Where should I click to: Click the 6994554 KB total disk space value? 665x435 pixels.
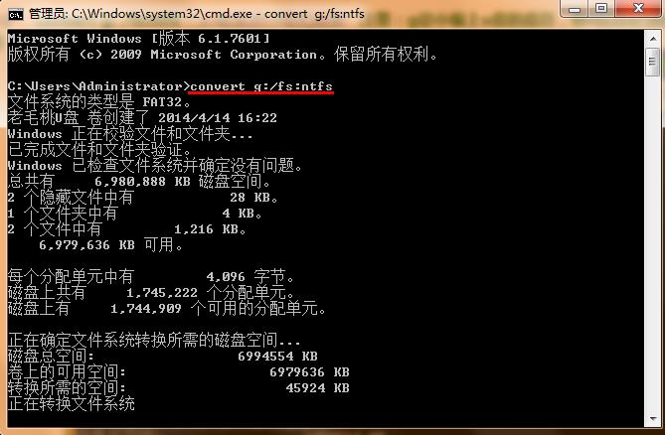tap(277, 357)
